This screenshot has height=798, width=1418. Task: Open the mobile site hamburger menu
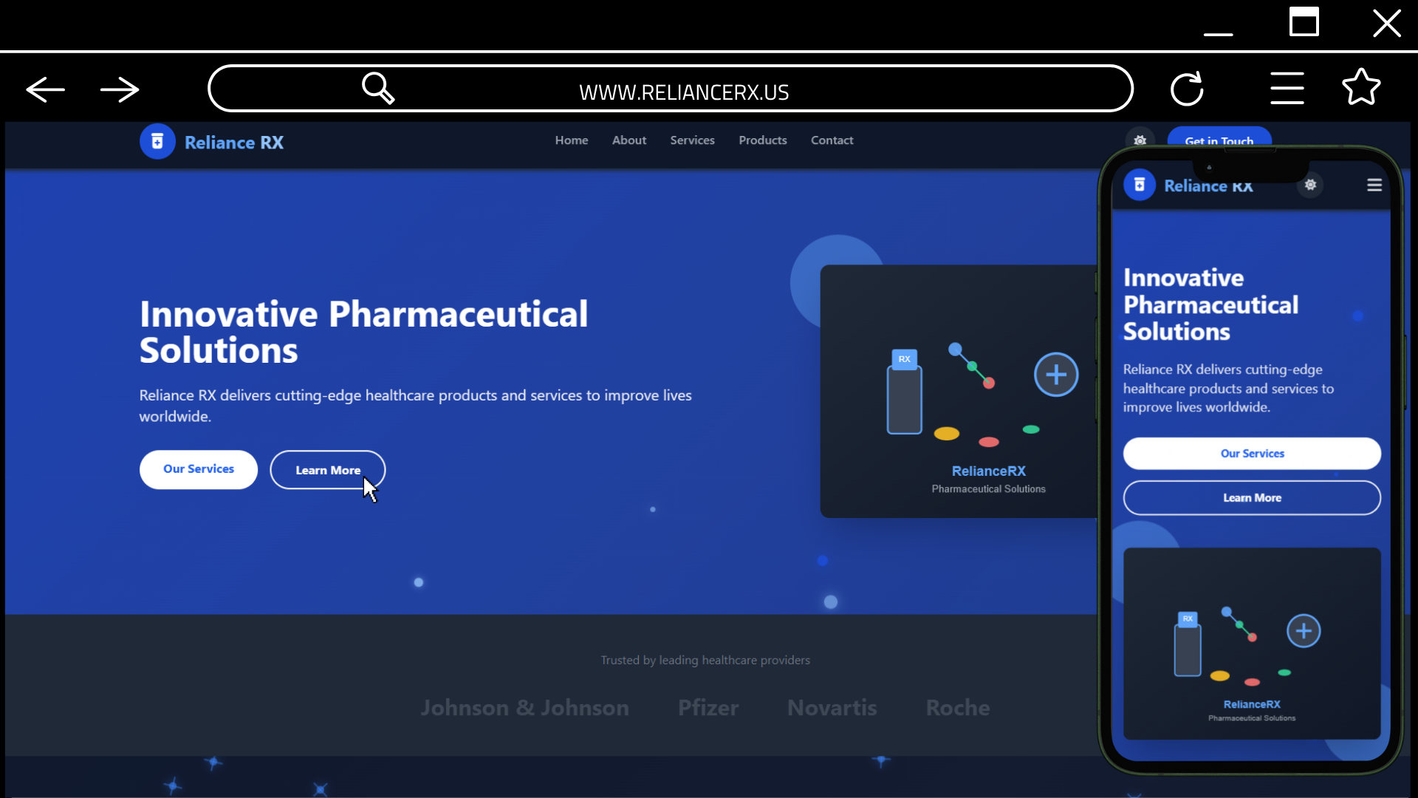(x=1374, y=185)
